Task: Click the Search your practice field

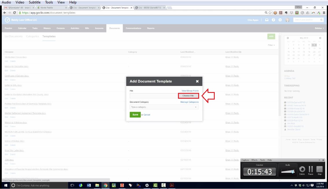Action: click(x=308, y=20)
